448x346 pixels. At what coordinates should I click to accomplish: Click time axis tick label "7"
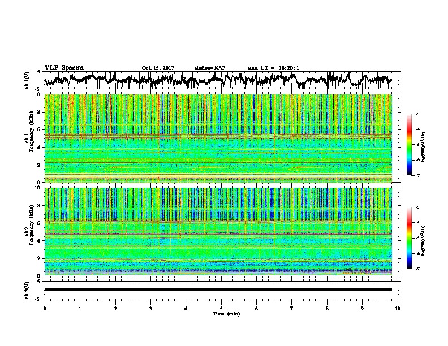click(x=292, y=309)
